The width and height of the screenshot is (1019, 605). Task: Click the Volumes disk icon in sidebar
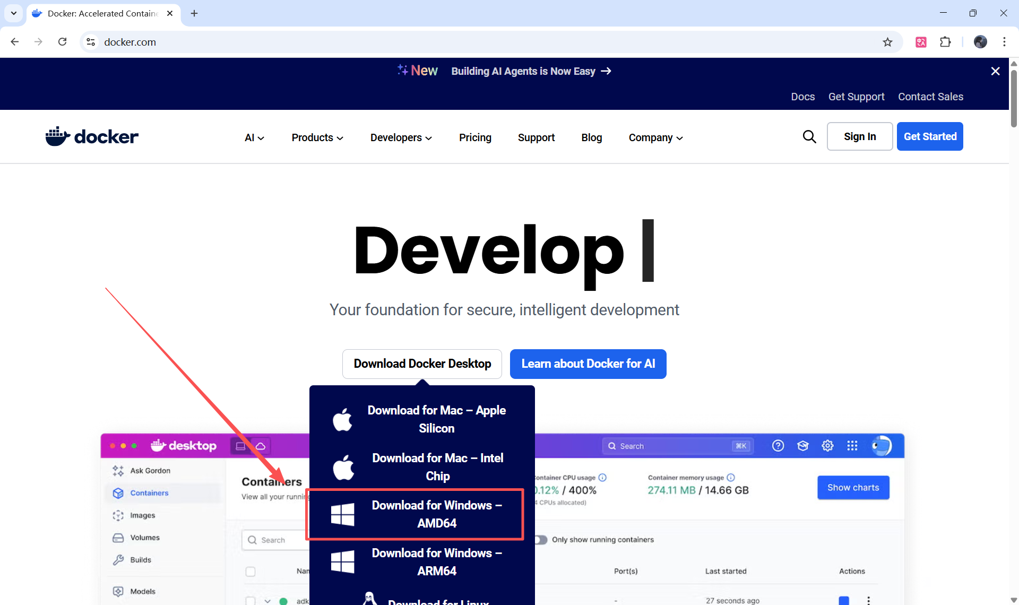tap(118, 538)
